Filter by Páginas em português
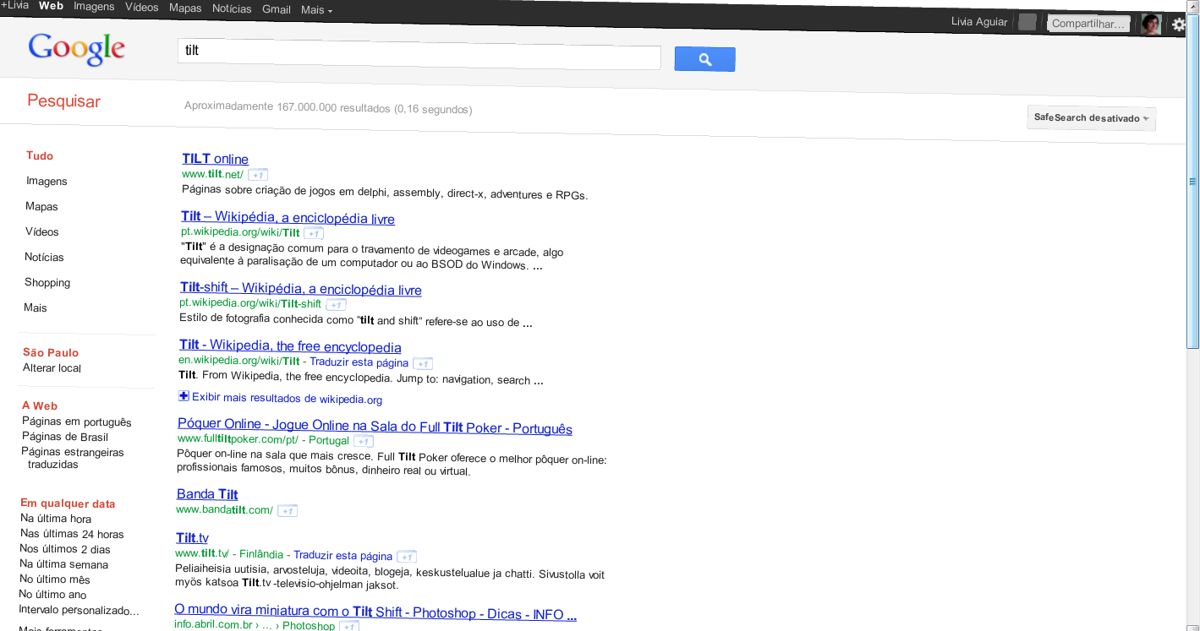 77,422
